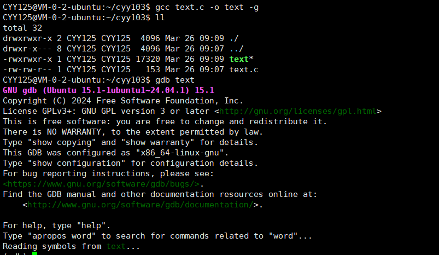The height and width of the screenshot is (255, 439).
Task: Click the file size '153'
Action: [x=153, y=69]
